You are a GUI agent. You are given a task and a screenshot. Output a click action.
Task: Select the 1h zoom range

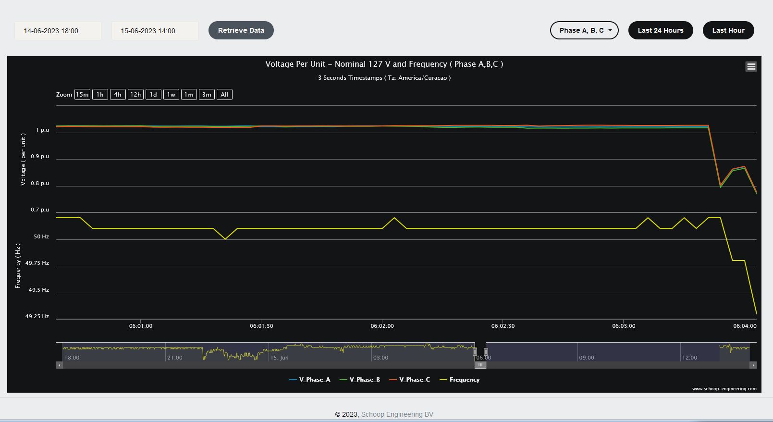tap(100, 95)
